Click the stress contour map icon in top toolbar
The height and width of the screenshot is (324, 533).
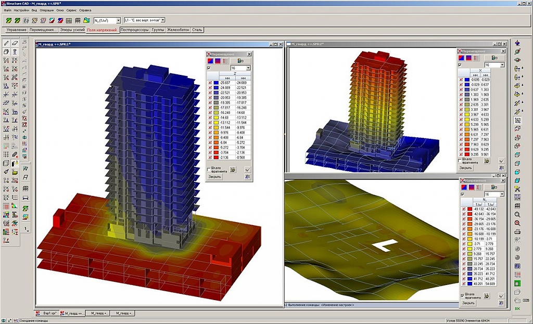coord(86,20)
